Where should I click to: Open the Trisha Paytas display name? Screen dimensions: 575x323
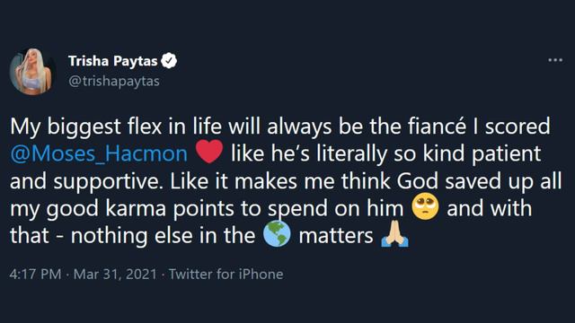[x=112, y=61]
